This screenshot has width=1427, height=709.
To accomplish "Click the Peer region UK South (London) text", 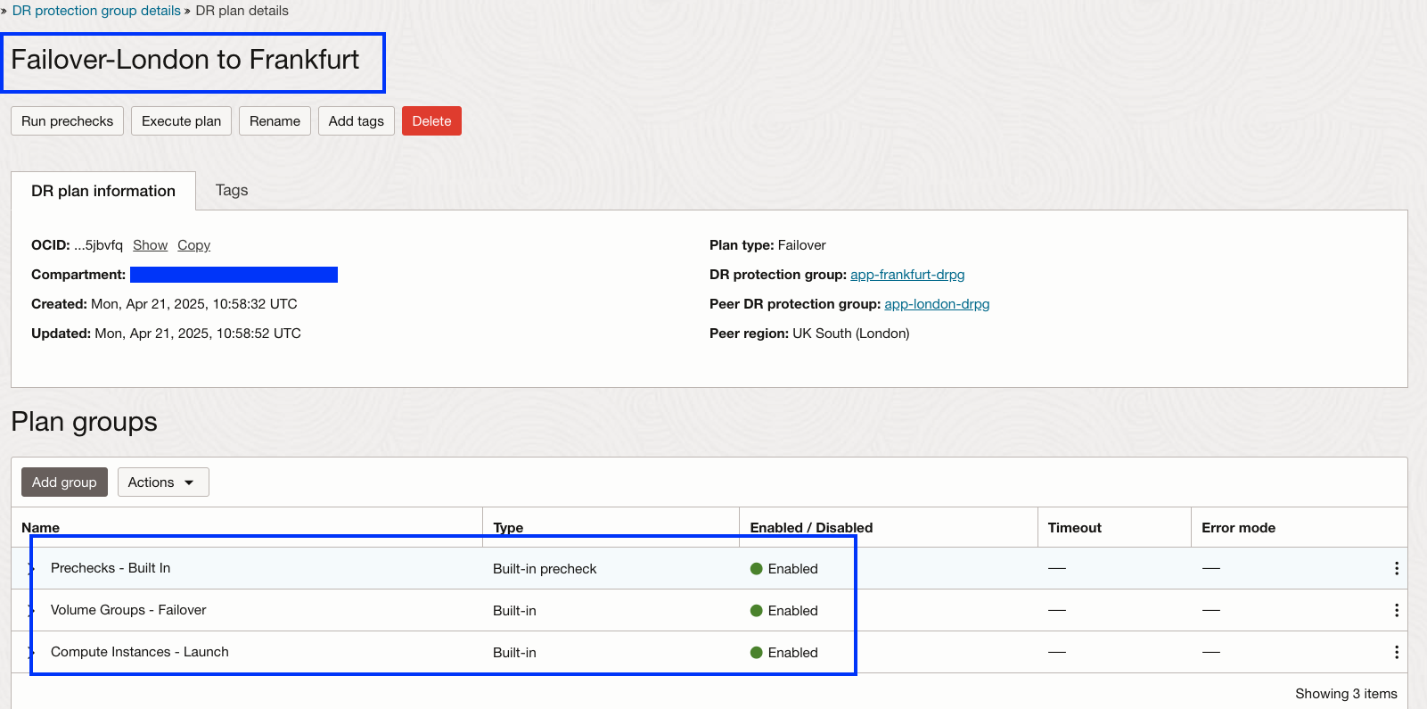I will pos(809,334).
